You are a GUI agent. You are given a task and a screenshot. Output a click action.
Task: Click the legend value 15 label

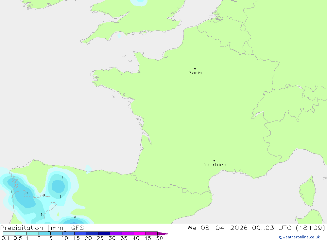click(x=77, y=238)
